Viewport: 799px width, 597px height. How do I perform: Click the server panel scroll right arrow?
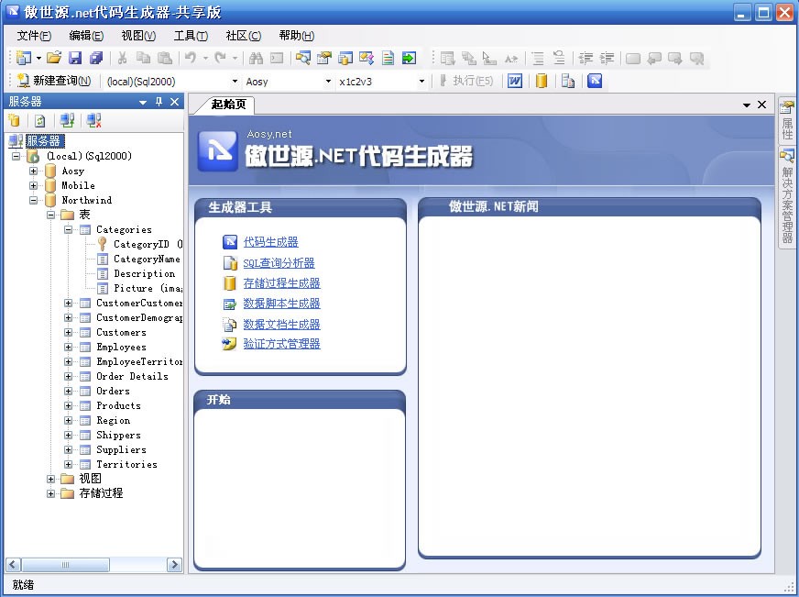(174, 565)
